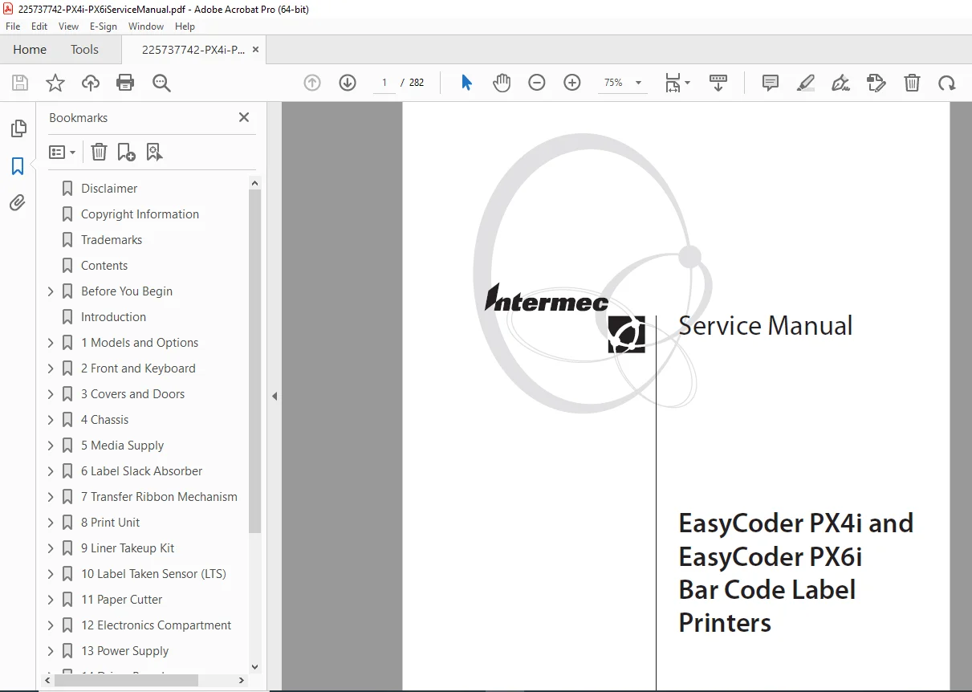Choose the Selection arrow tool
The image size is (972, 692).
[x=466, y=83]
